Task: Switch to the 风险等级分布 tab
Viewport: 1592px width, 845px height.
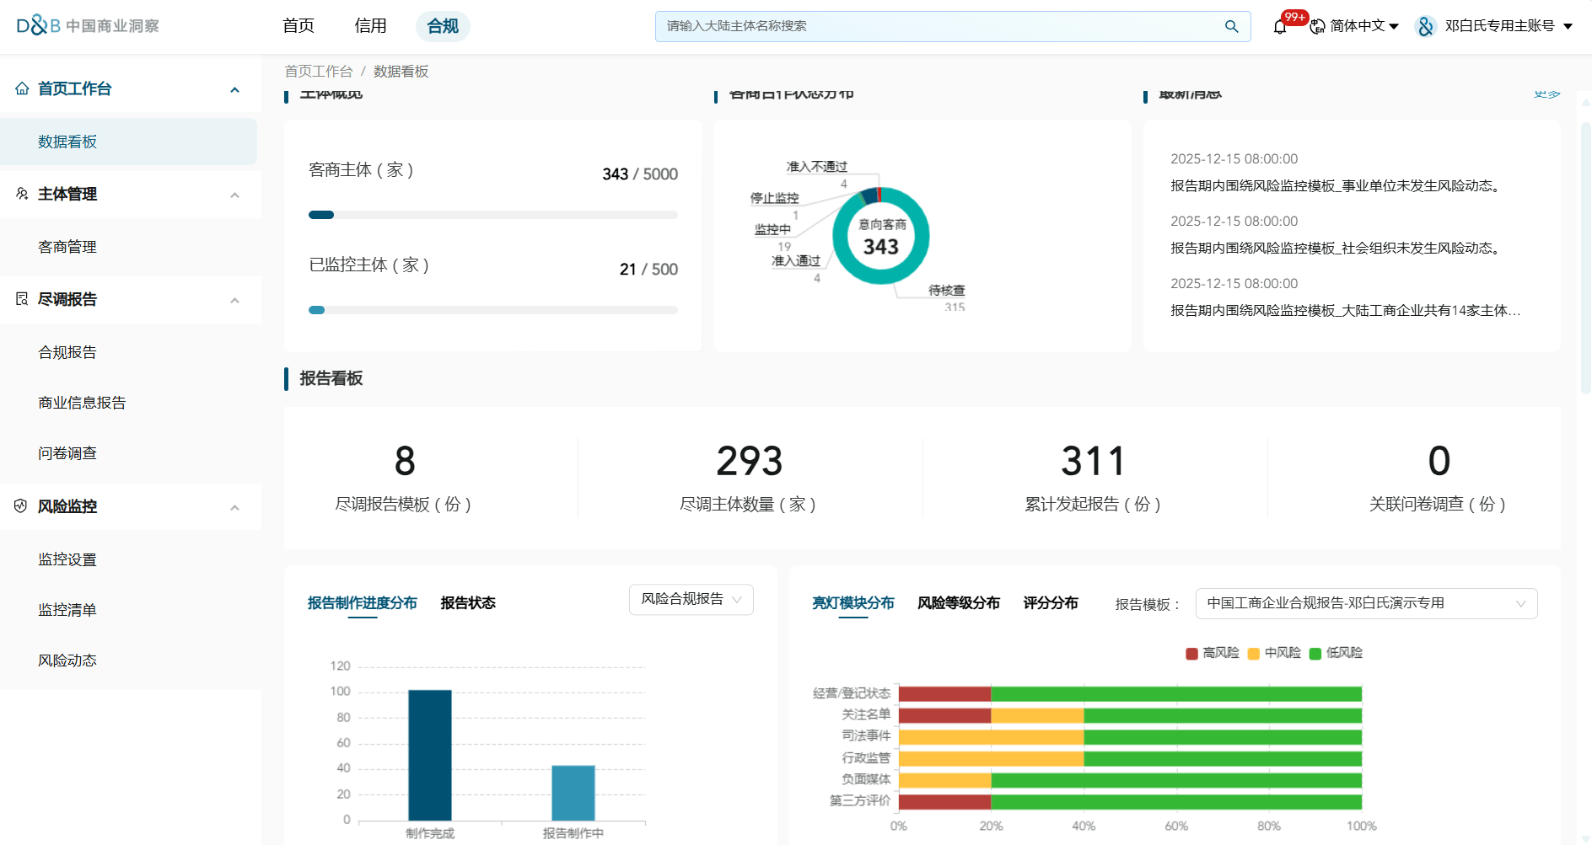Action: point(958,603)
